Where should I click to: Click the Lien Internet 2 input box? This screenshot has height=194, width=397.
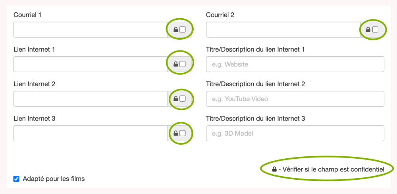90,99
